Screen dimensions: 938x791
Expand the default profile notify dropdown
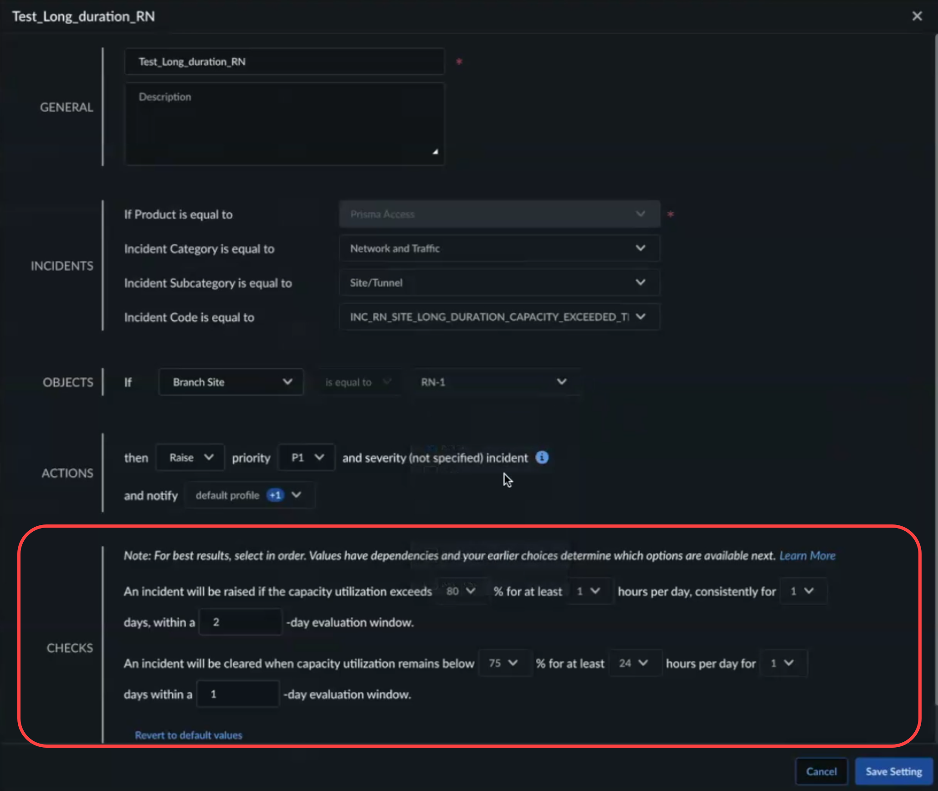click(249, 495)
